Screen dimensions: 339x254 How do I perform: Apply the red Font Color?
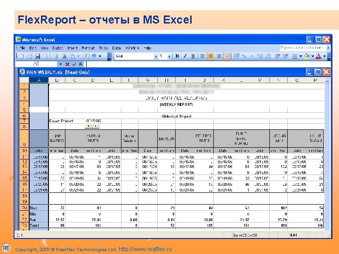pyautogui.click(x=318, y=56)
